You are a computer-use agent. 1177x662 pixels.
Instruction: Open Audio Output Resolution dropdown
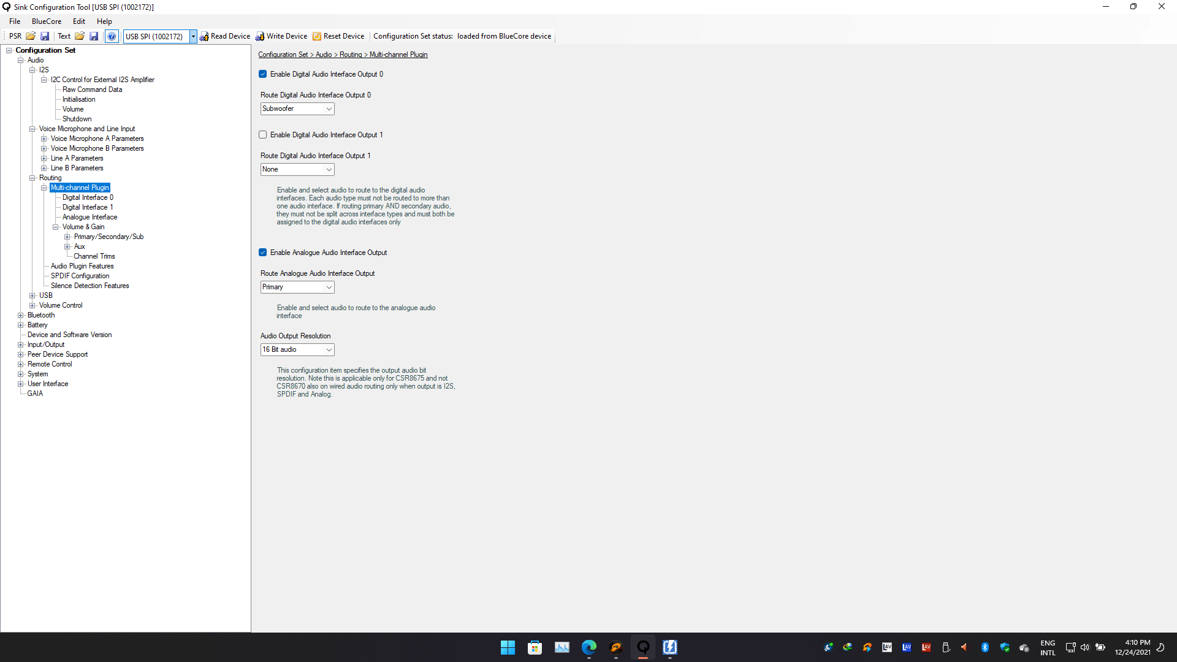297,349
